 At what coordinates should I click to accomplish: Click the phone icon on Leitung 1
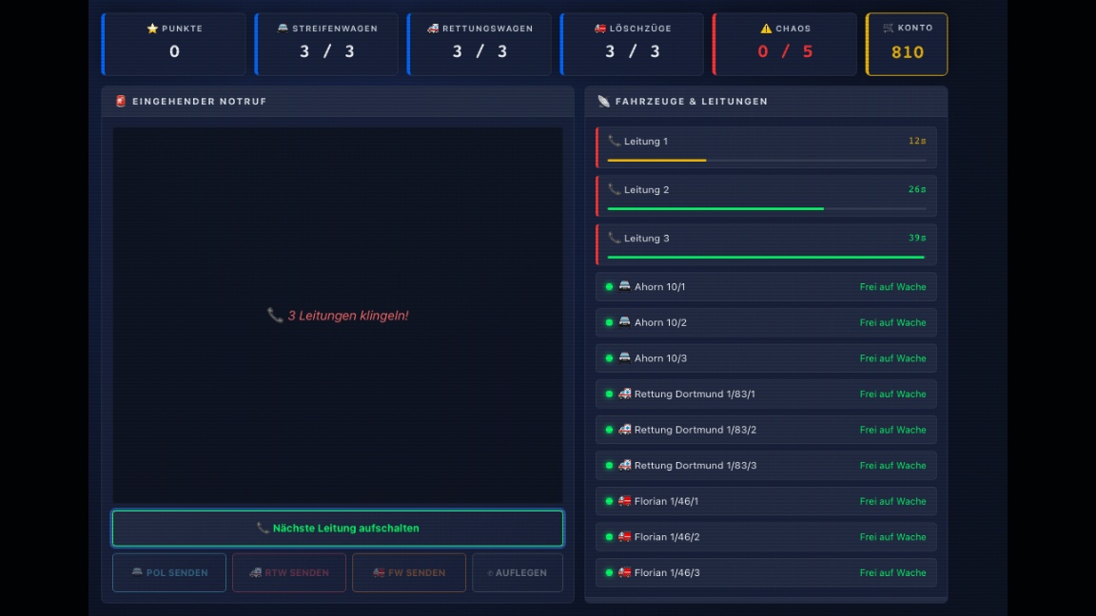[614, 141]
